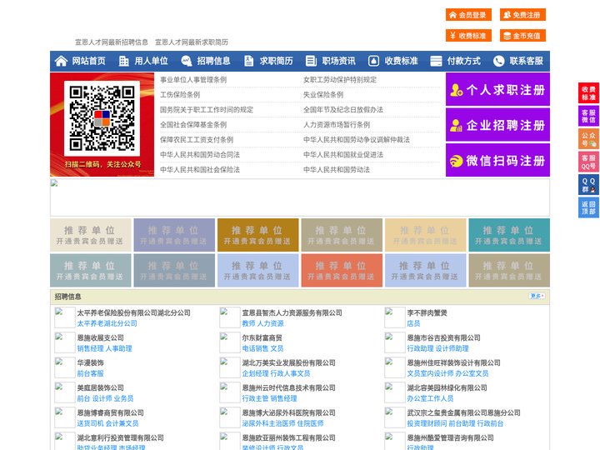Open 招聘信息 navigation menu item
This screenshot has width=600, height=450.
click(x=213, y=61)
